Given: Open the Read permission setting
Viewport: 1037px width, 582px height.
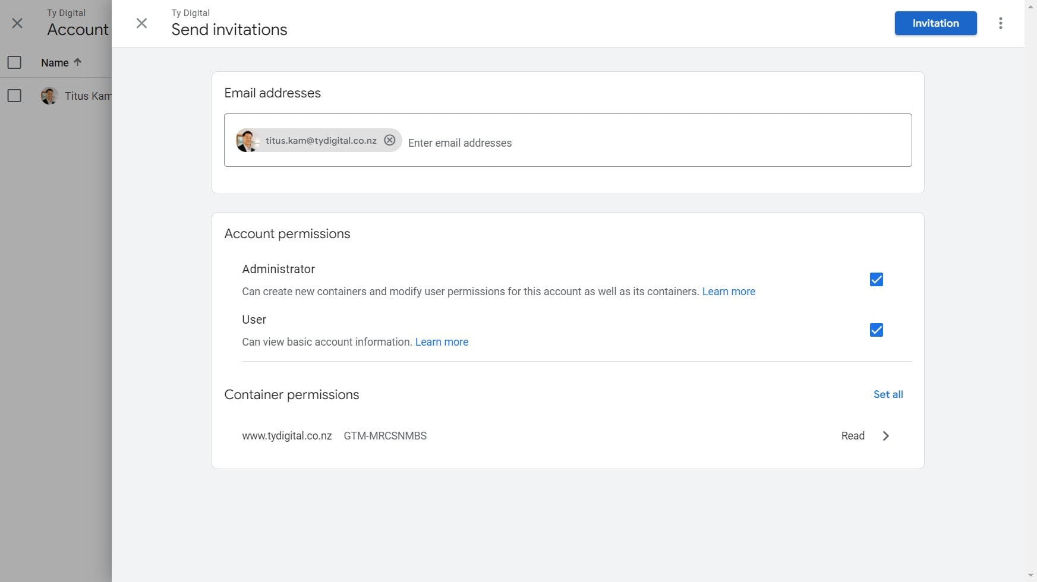Looking at the screenshot, I should click(852, 436).
